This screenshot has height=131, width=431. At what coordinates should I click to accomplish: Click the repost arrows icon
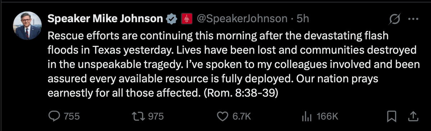(x=139, y=117)
